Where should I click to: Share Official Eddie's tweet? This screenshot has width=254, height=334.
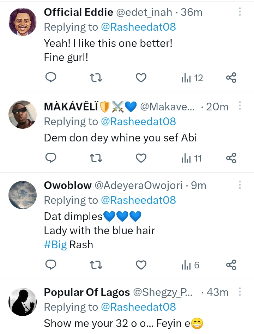click(231, 78)
